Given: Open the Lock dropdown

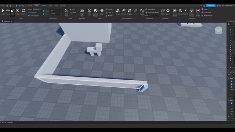Looking at the screenshot, I should coord(109,12).
